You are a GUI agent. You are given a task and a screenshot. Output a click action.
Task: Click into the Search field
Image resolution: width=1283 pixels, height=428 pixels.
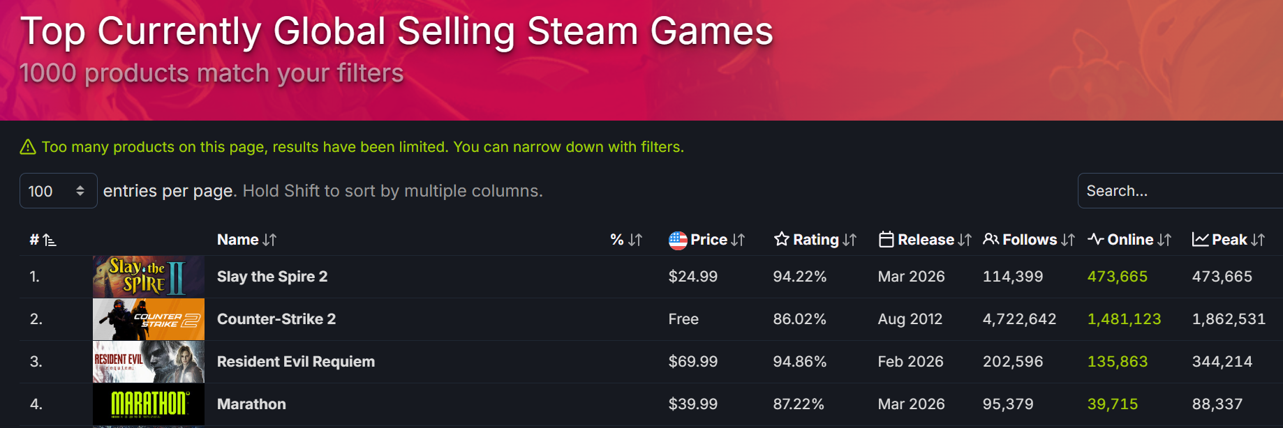1180,191
